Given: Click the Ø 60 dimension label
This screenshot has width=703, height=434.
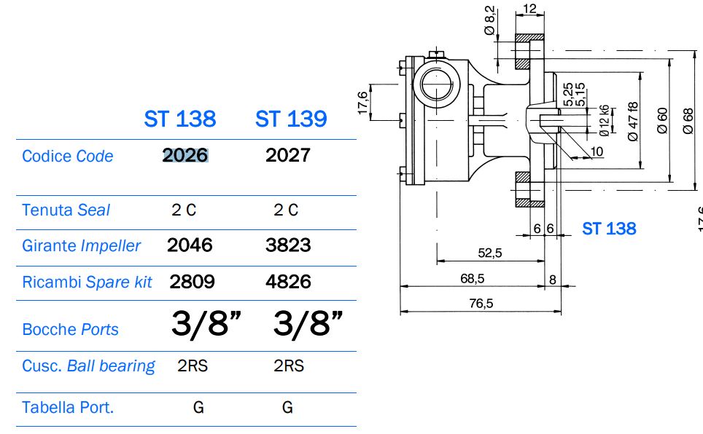Looking at the screenshot, I should pyautogui.click(x=662, y=120).
